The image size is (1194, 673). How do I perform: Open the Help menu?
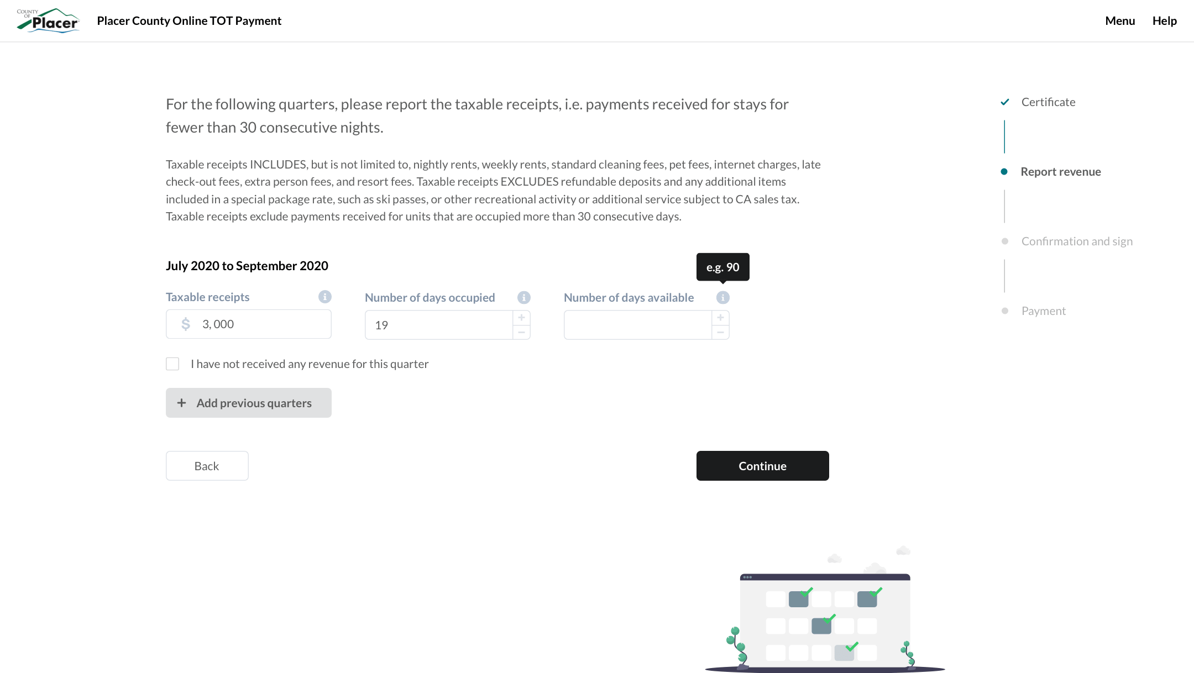(x=1164, y=21)
